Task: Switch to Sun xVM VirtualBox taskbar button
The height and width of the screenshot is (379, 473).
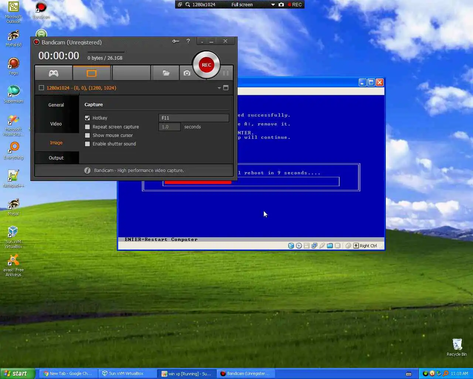Action: 127,373
